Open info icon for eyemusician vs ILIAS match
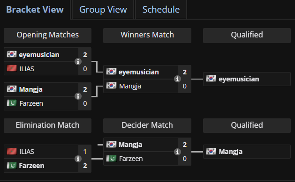 [78, 62]
